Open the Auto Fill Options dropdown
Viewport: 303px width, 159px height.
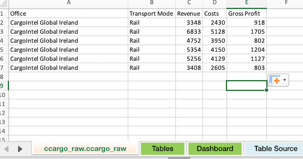278,80
